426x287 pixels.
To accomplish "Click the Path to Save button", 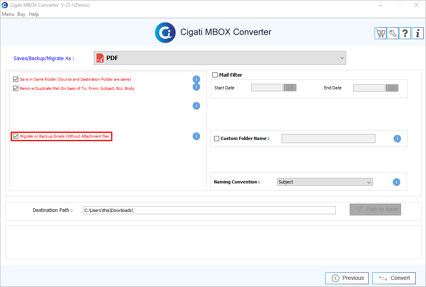I will [375, 210].
